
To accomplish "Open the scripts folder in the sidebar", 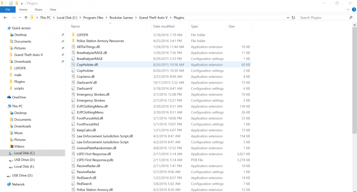I will (x=19, y=88).
